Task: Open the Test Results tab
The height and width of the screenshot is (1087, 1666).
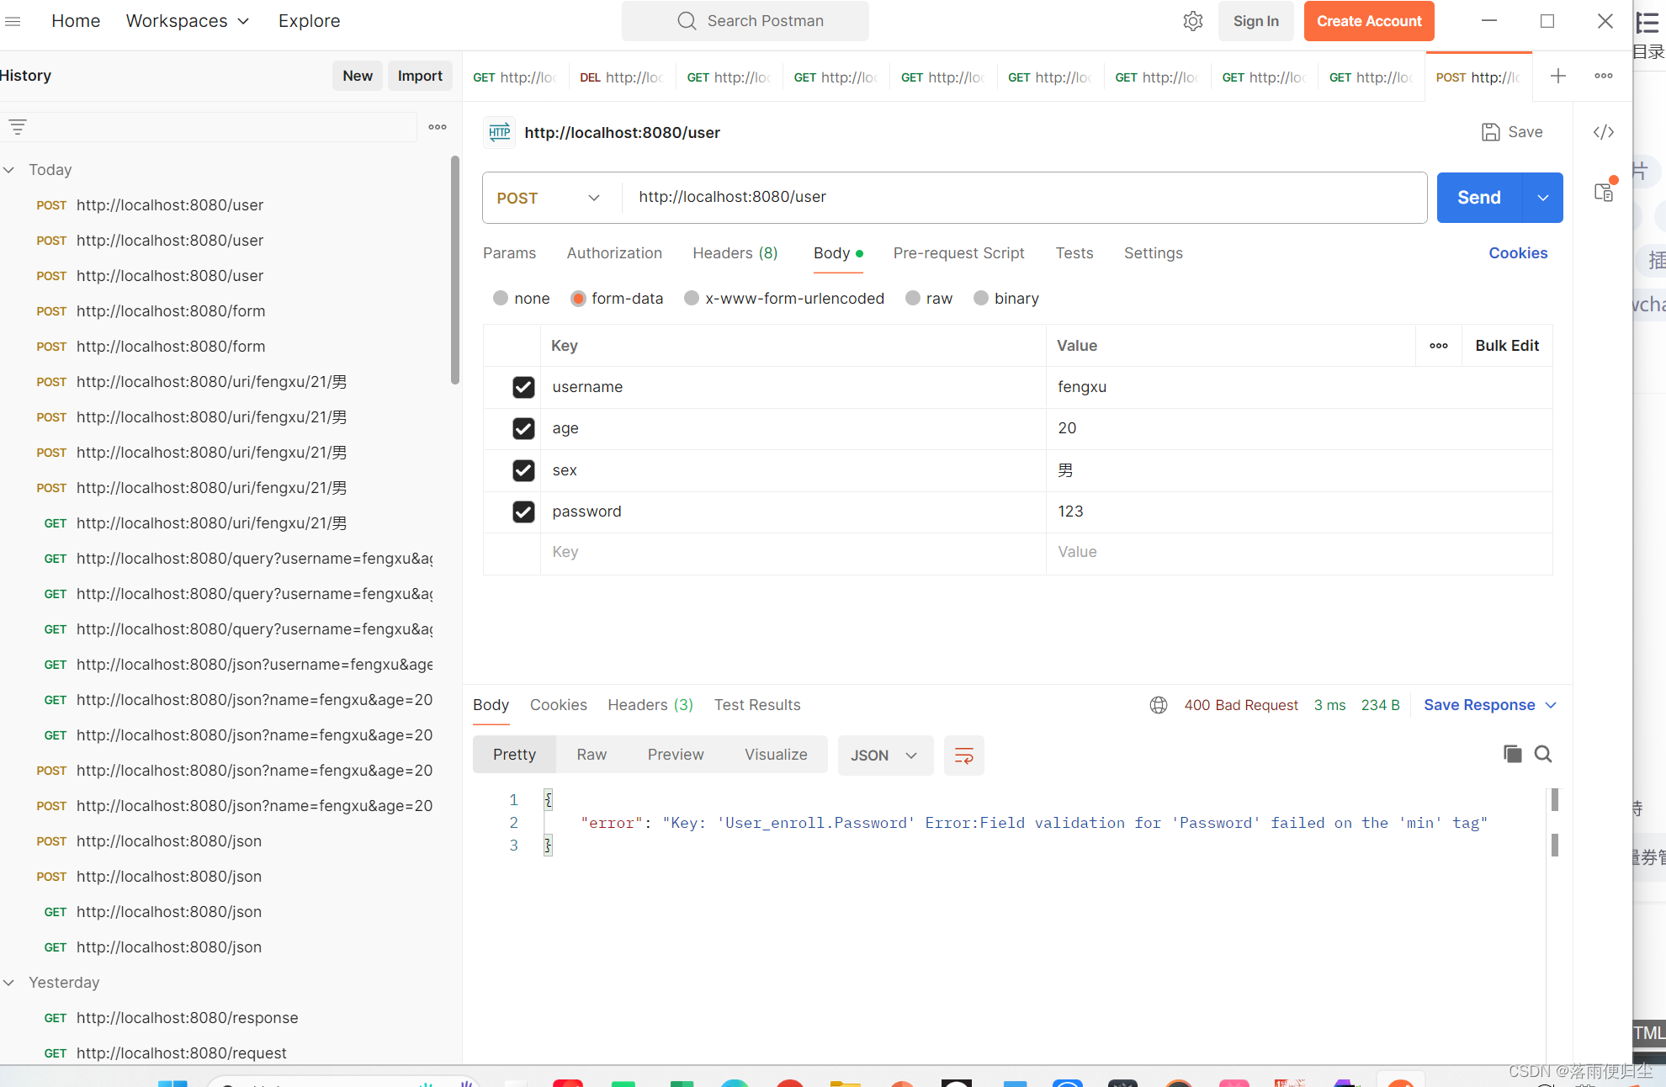Action: (x=757, y=705)
